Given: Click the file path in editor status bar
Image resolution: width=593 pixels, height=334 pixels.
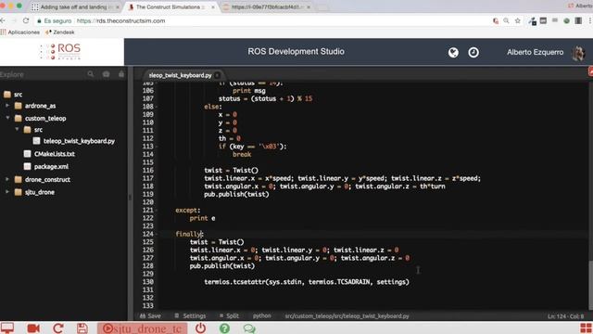Looking at the screenshot, I should 347,315.
